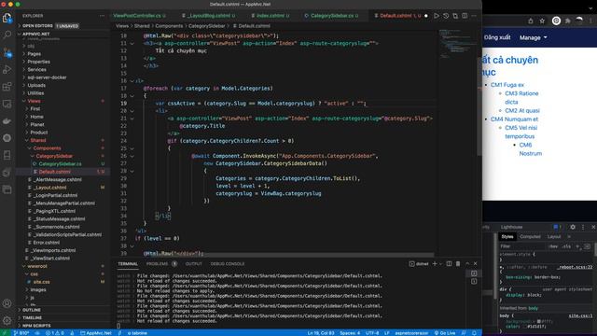The image size is (597, 336).
Task: Open the Remote Explorer view
Action: coord(7,104)
